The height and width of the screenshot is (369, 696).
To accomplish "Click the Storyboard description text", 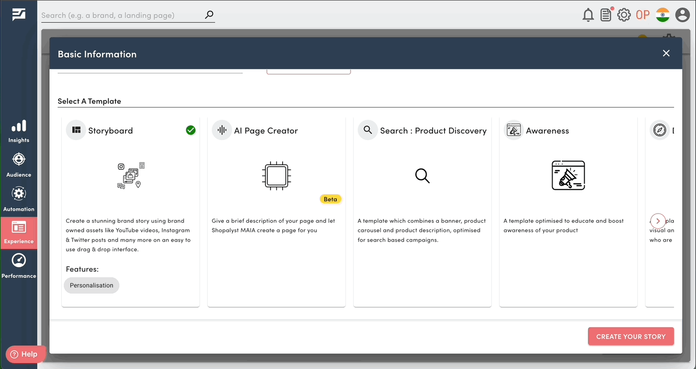I will pyautogui.click(x=128, y=235).
